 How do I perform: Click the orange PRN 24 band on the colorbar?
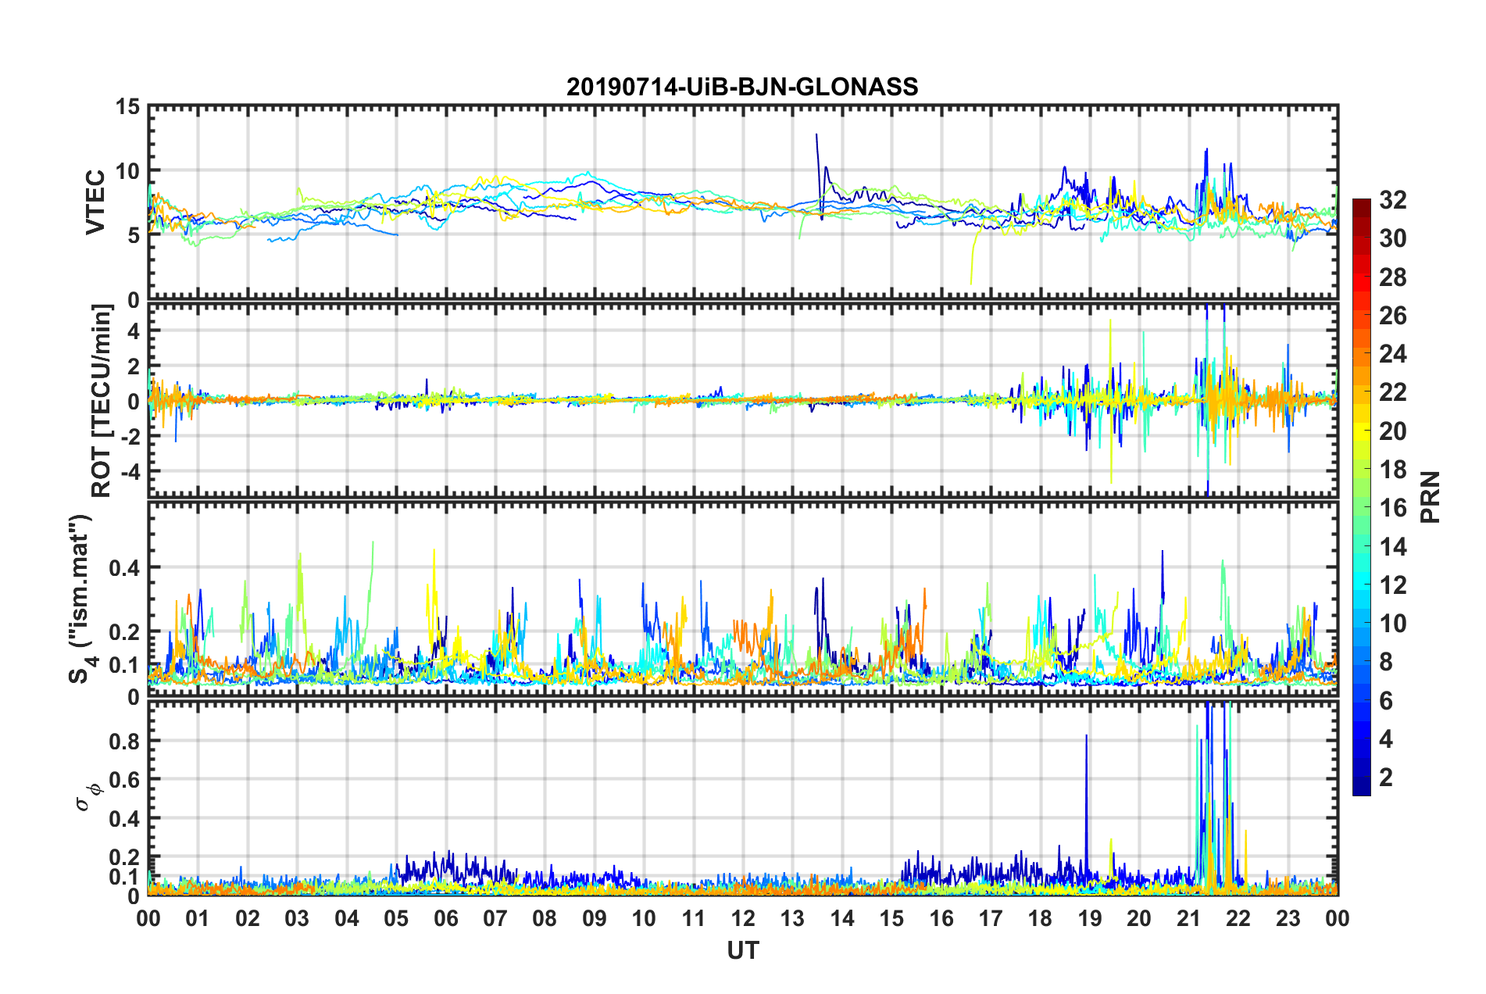pos(1361,356)
